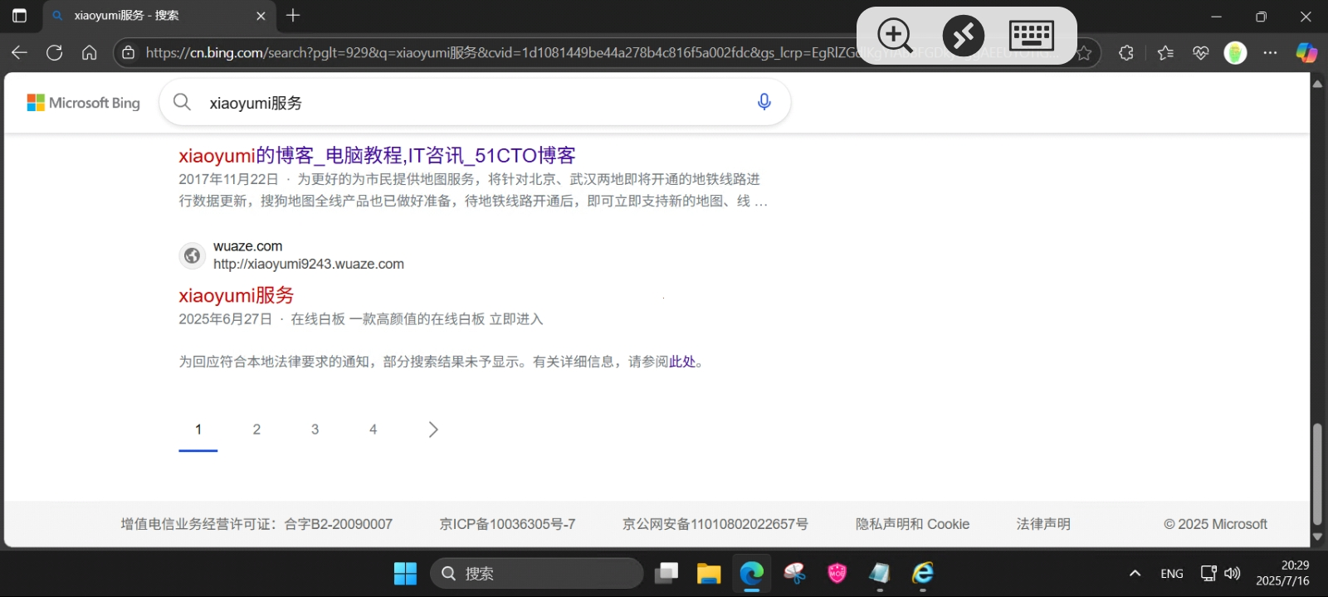Open the Extensions puzzle icon
Image resolution: width=1328 pixels, height=597 pixels.
coord(1126,53)
